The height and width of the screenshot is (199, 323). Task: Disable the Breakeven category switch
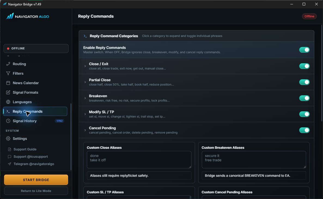pyautogui.click(x=304, y=98)
